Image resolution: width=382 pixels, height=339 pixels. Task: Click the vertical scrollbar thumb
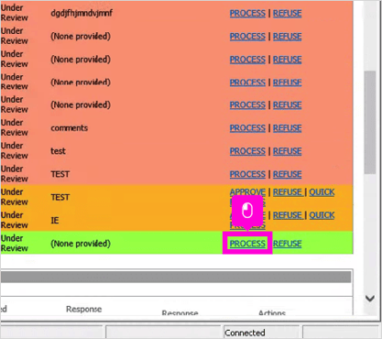point(370,123)
